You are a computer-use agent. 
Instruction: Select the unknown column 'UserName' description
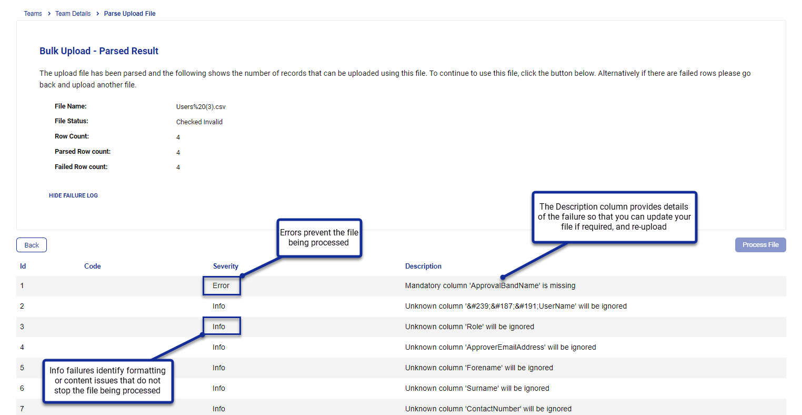click(x=516, y=306)
